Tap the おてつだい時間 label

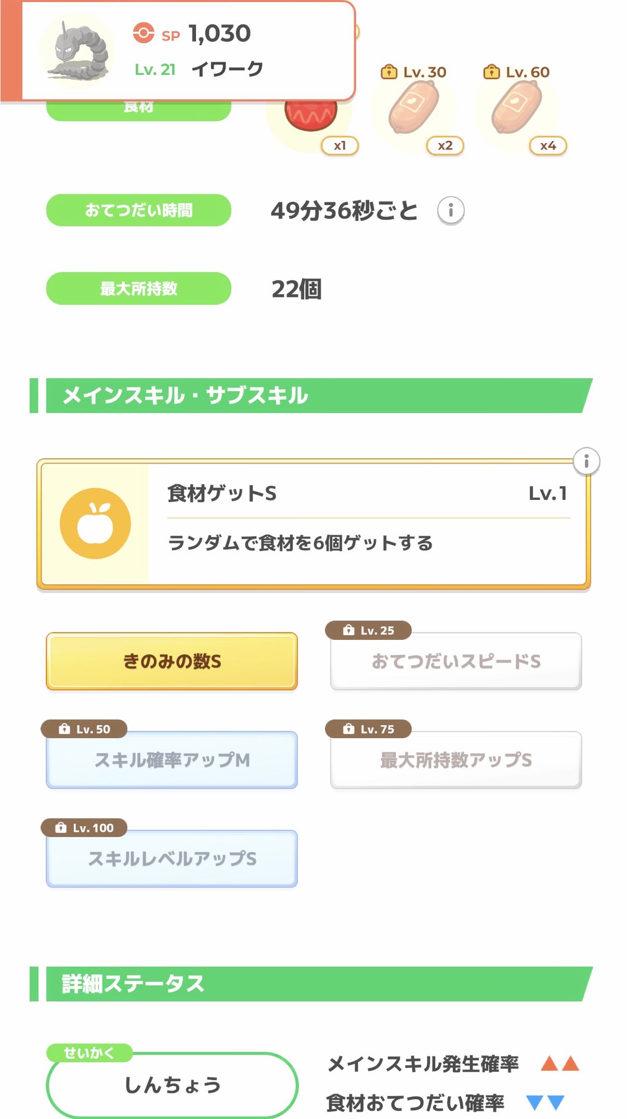coord(138,210)
